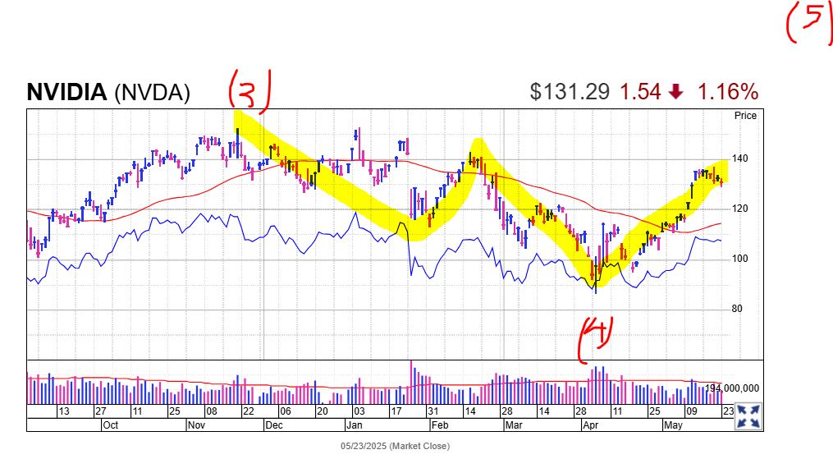Click the 1.16% percent change value
Screen dimensions: 833x459
coord(728,92)
